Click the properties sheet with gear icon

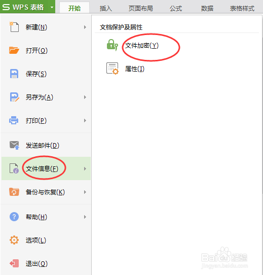(x=112, y=68)
